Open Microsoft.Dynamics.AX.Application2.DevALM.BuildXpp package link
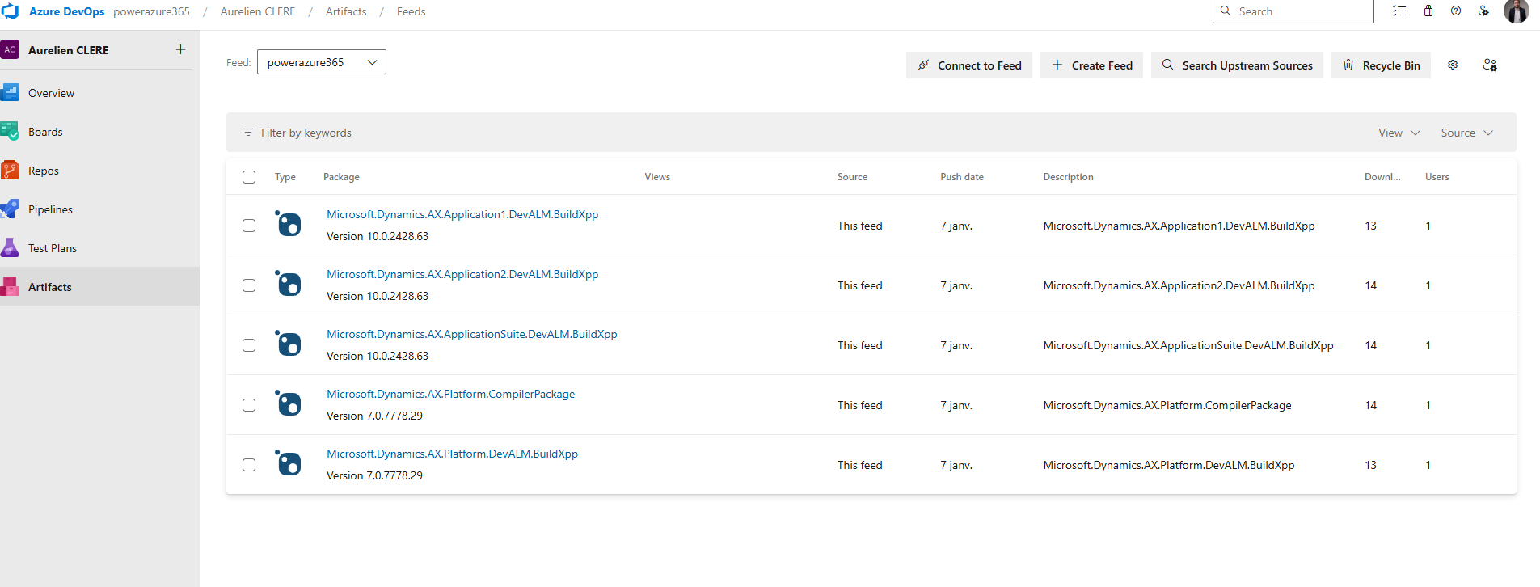 pos(462,274)
